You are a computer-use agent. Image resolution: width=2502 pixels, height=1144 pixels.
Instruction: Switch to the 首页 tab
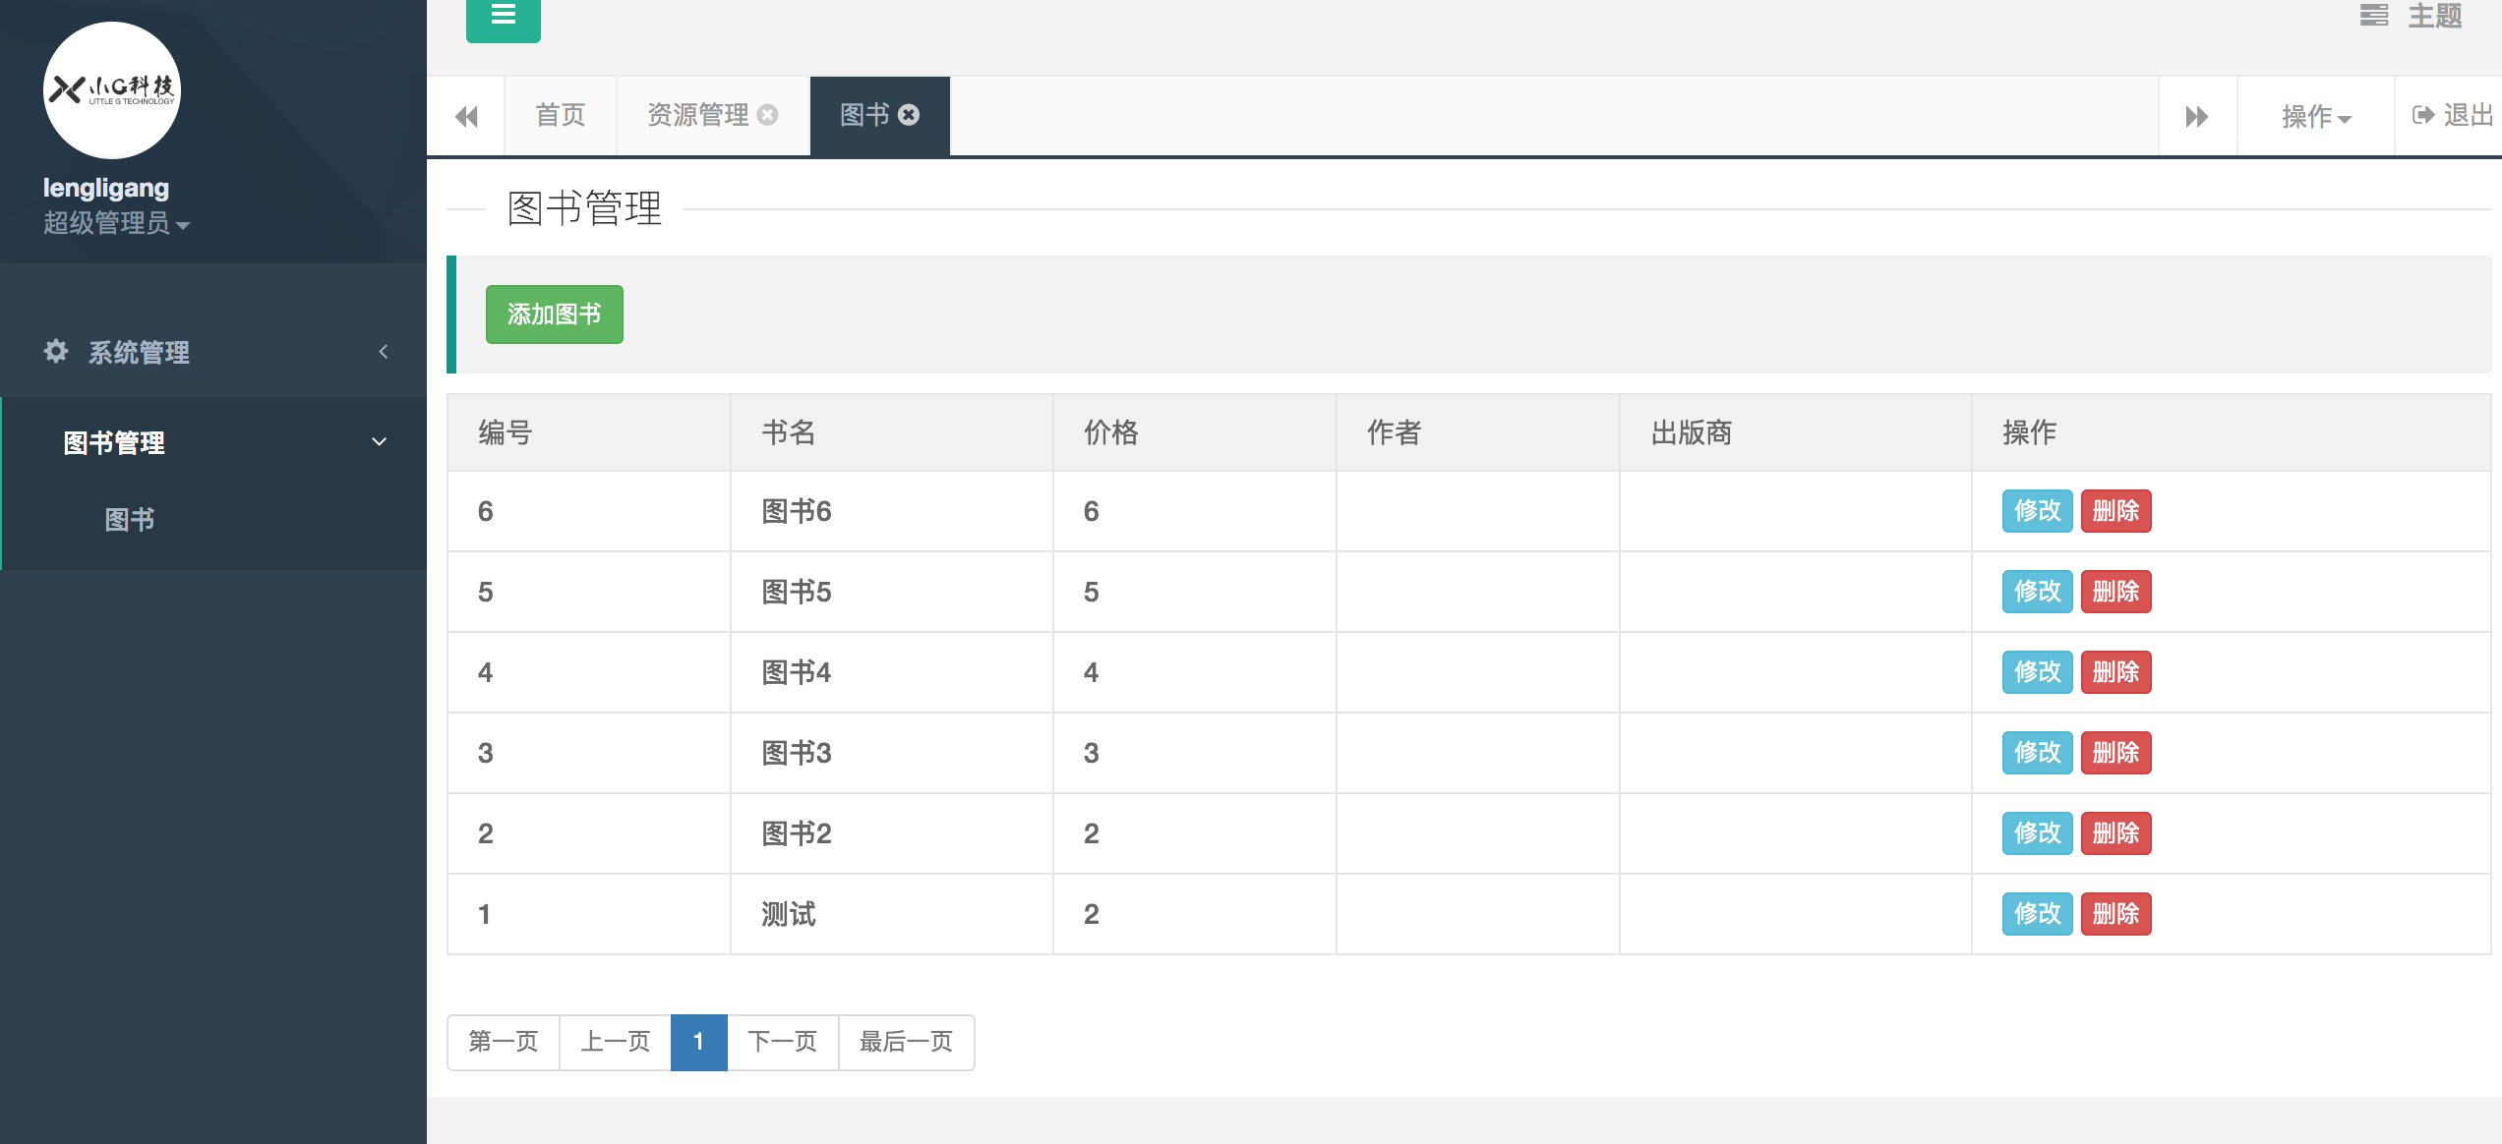click(x=560, y=116)
